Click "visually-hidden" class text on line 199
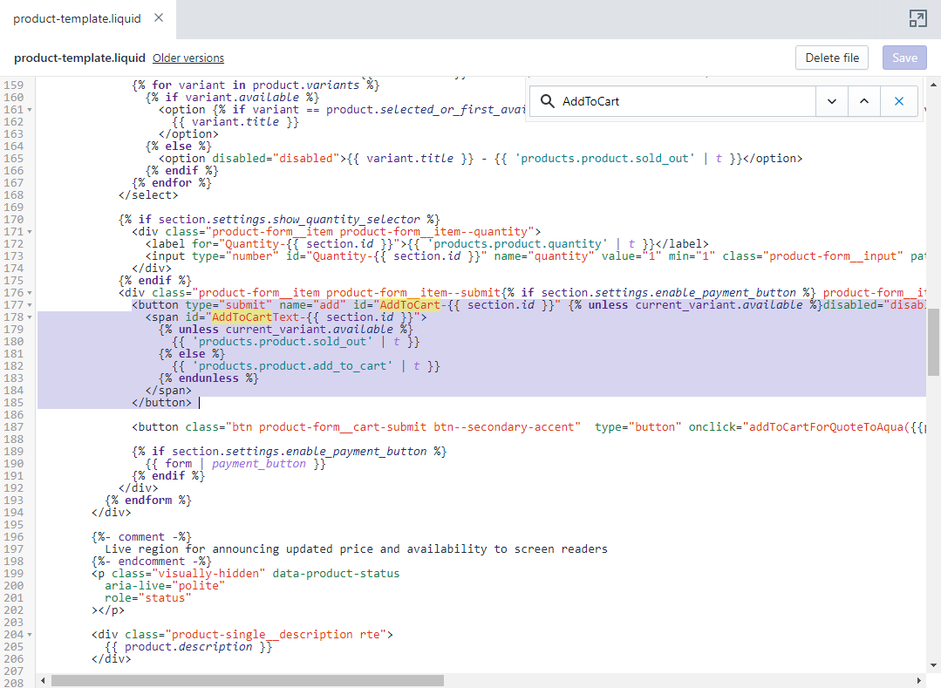This screenshot has width=941, height=688. coord(208,574)
